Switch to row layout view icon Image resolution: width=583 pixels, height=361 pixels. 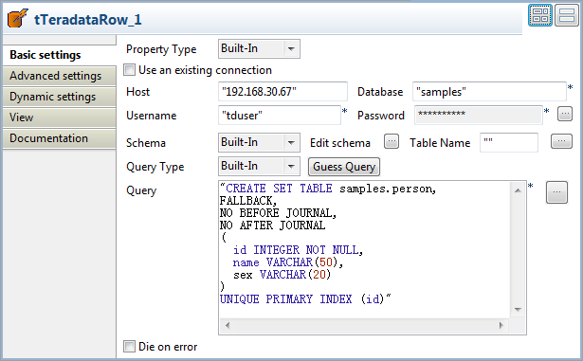tap(567, 15)
